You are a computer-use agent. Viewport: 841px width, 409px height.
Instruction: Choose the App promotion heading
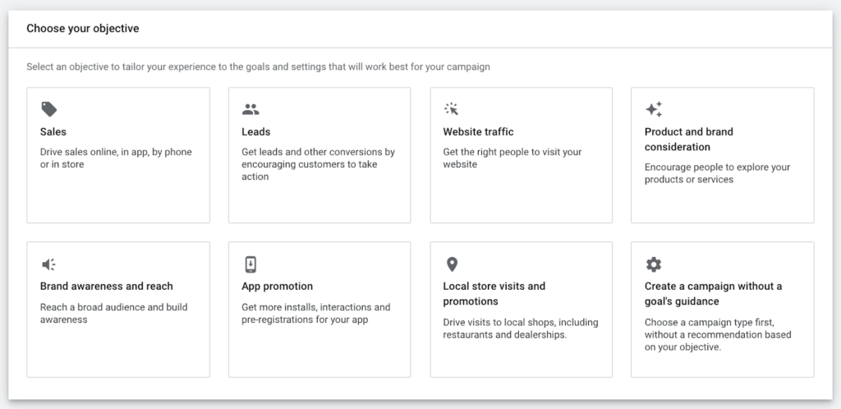click(x=278, y=287)
